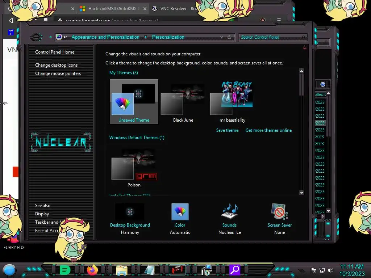Open the volume speaker tray icon

(331, 270)
